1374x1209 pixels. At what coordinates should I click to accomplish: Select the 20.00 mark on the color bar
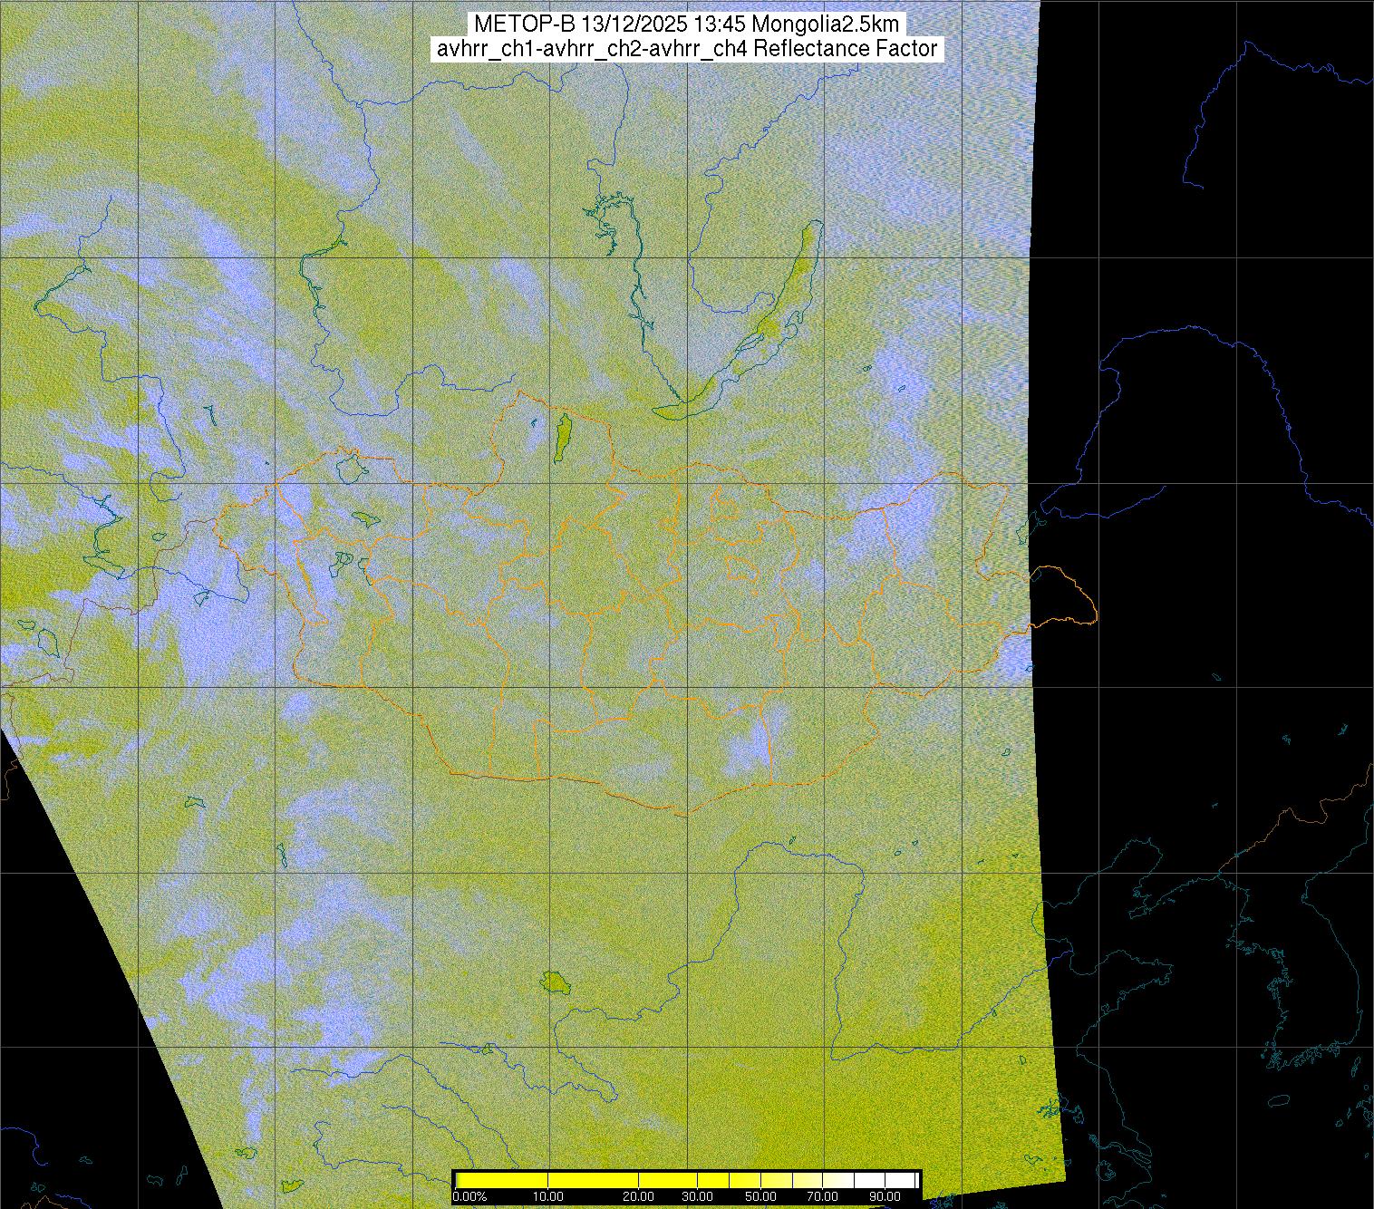[x=639, y=1196]
